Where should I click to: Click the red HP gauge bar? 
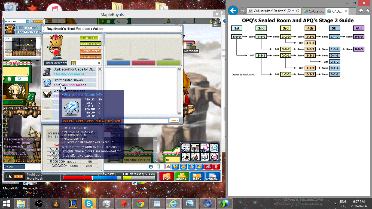77,178
